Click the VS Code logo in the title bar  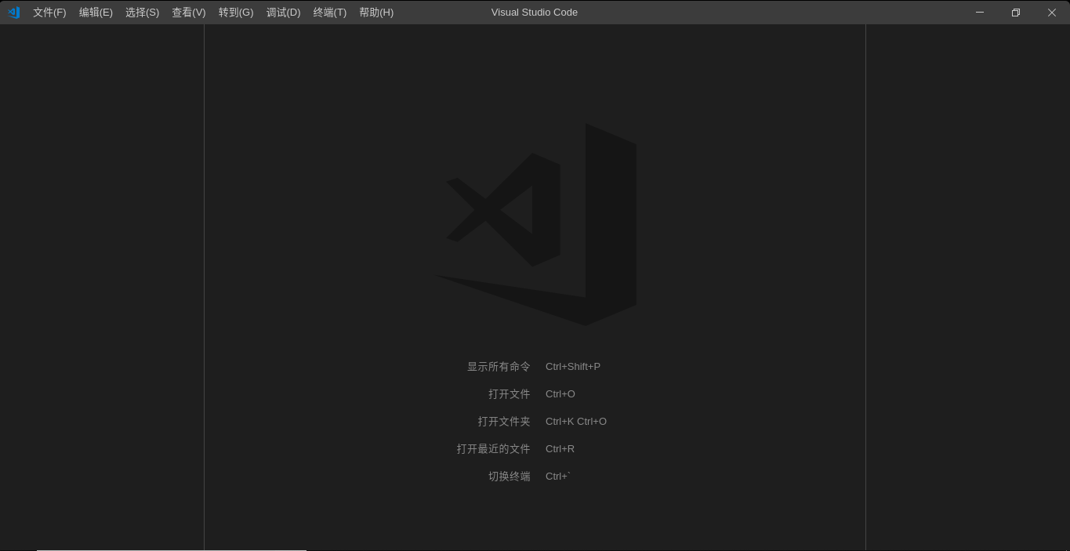point(13,12)
